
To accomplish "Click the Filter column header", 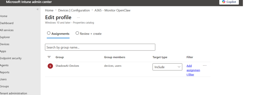I will pyautogui.click(x=190, y=57).
